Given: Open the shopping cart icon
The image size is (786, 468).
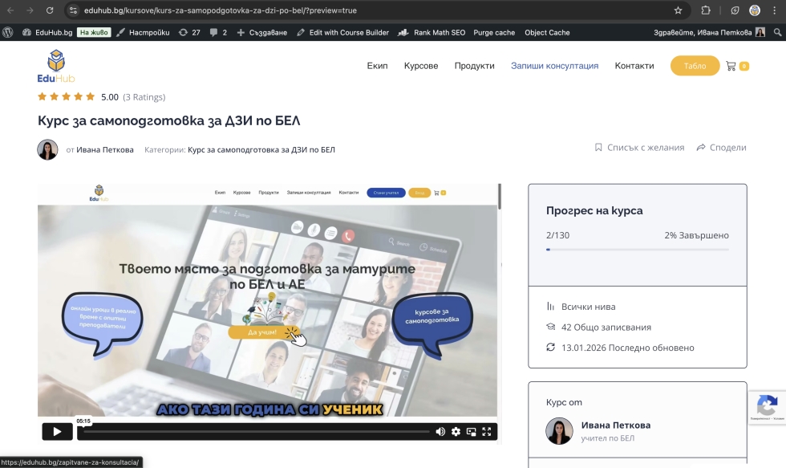Looking at the screenshot, I should pos(731,66).
